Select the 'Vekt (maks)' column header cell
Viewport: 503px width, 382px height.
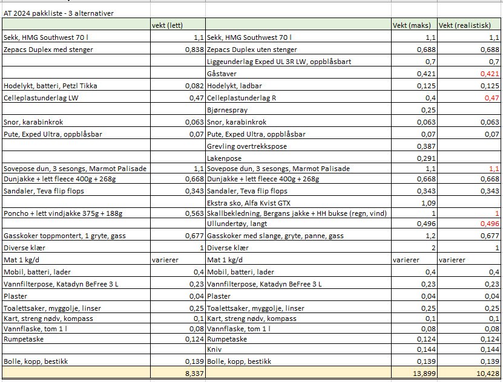pos(414,25)
